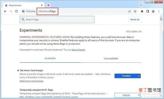Switch to the Available tab
The height and width of the screenshot is (99, 164).
[50, 58]
